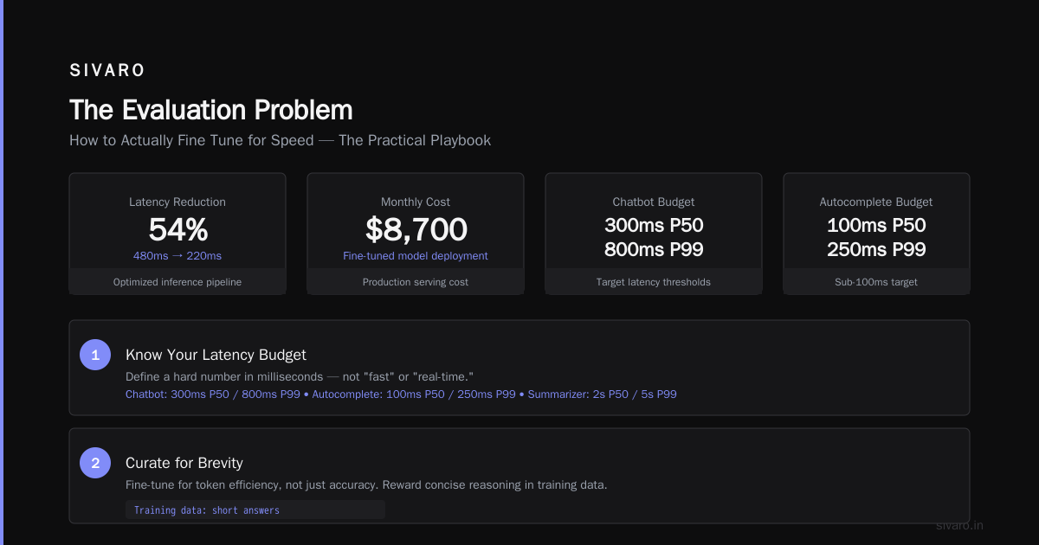Click the step 2 number badge

95,463
